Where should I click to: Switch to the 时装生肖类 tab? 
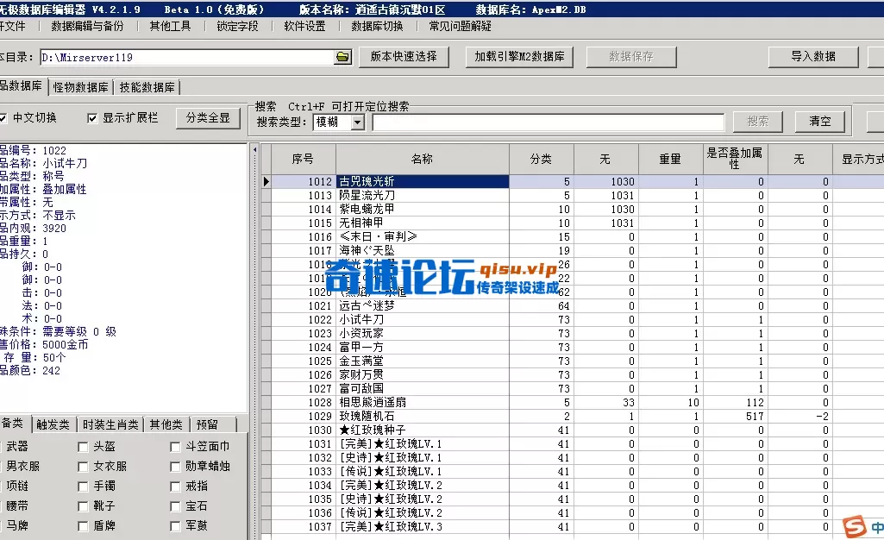[x=110, y=424]
